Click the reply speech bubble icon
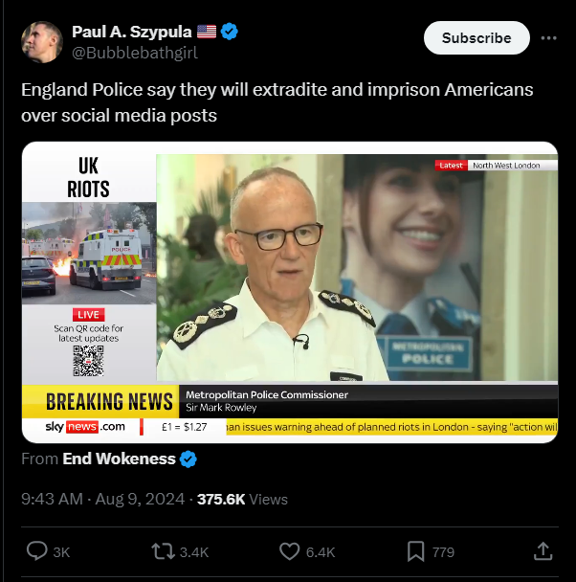The image size is (576, 582). pos(36,551)
